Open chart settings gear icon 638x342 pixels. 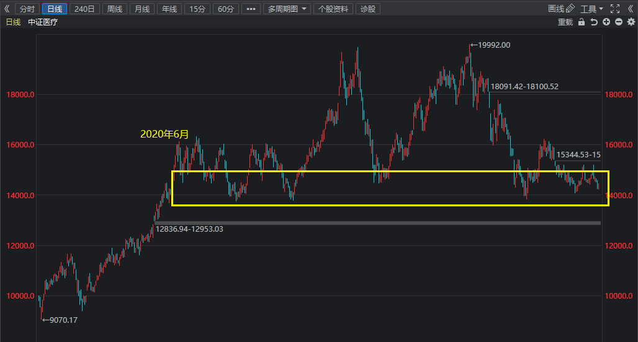631,22
